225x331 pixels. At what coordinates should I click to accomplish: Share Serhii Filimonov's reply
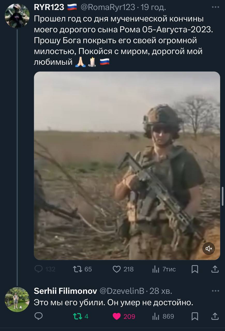[x=215, y=316]
